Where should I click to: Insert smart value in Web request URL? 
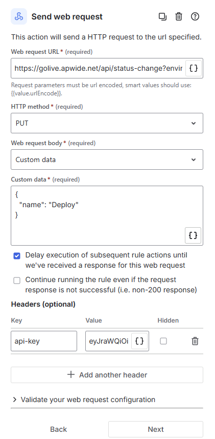coord(194,68)
